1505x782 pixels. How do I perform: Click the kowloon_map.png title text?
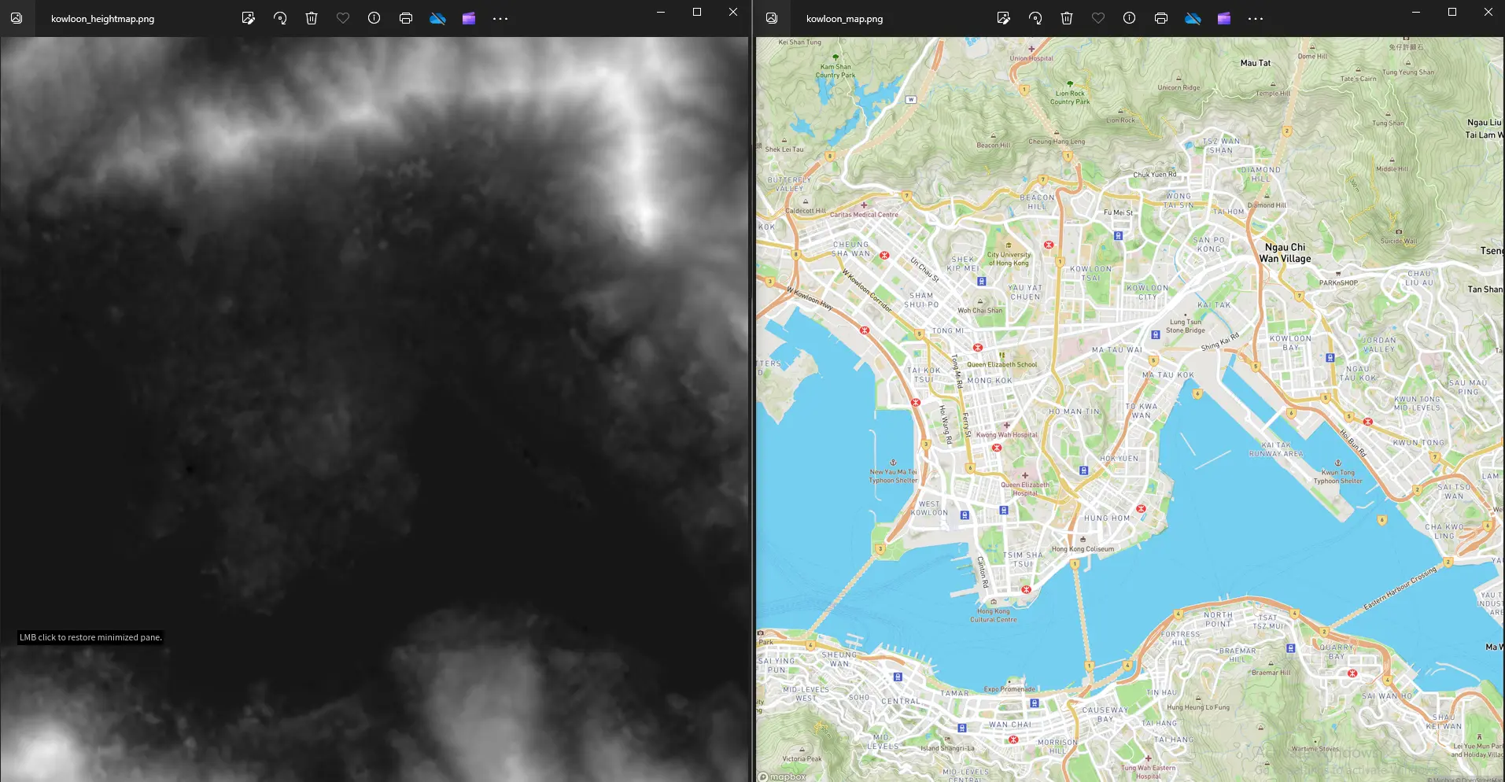(x=845, y=19)
